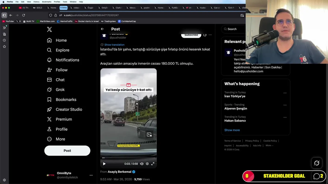Enter fullscreen on the video
The image size is (328, 184).
(x=153, y=164)
